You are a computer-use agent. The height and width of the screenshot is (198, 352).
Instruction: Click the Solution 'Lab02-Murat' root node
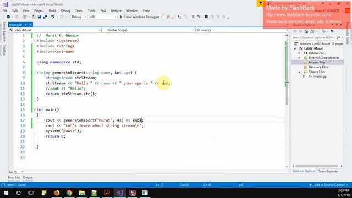(319, 44)
